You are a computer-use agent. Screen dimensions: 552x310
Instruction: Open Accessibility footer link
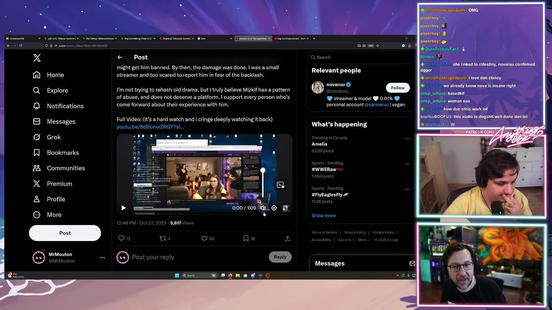click(x=321, y=240)
